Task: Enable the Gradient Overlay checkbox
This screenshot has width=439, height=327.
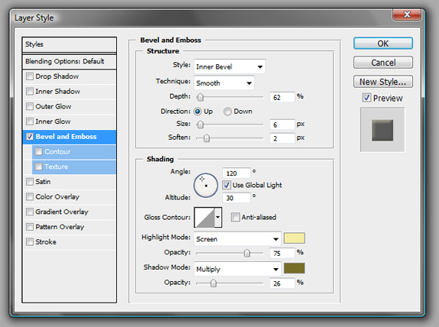Action: coord(30,212)
